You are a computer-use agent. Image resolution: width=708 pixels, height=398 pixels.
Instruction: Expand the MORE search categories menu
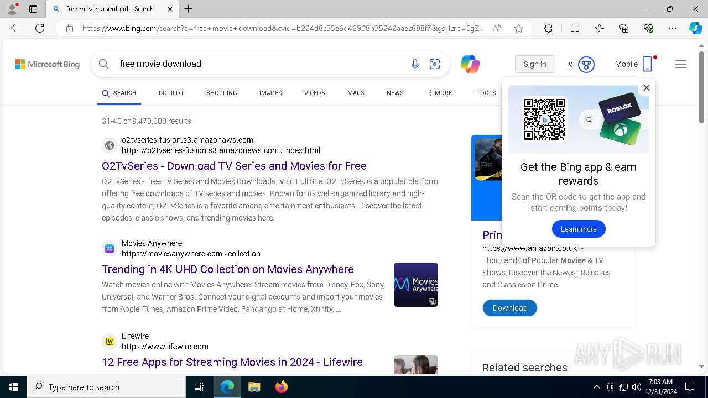tap(440, 93)
